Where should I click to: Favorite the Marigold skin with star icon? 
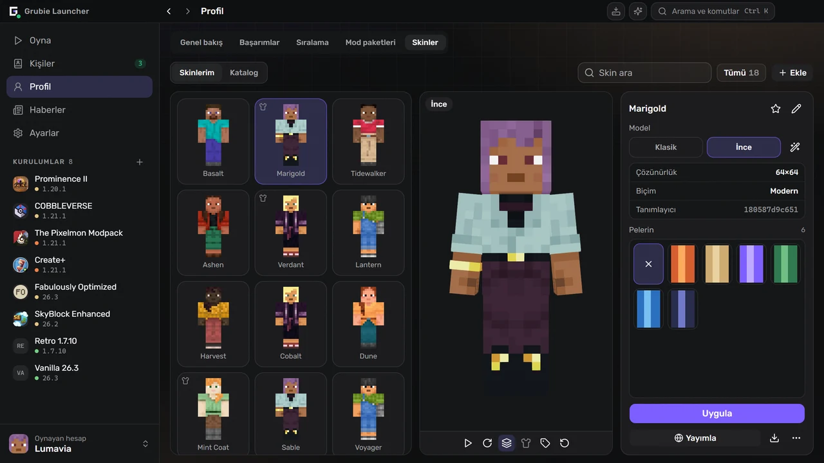click(776, 109)
